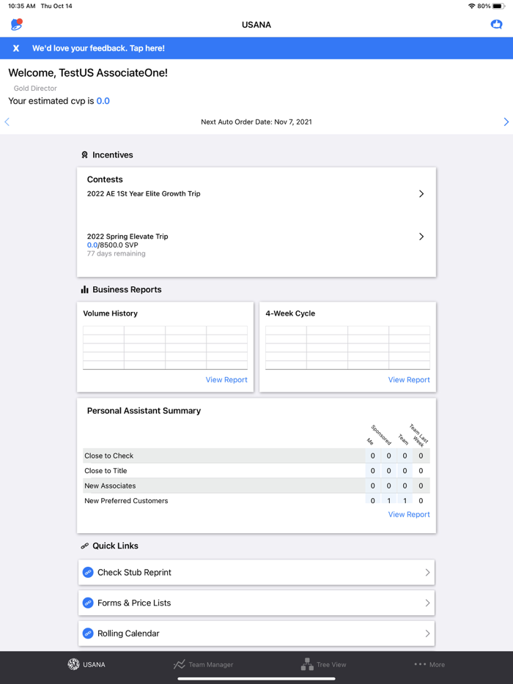Click the Quick Links chain icon

(85, 546)
